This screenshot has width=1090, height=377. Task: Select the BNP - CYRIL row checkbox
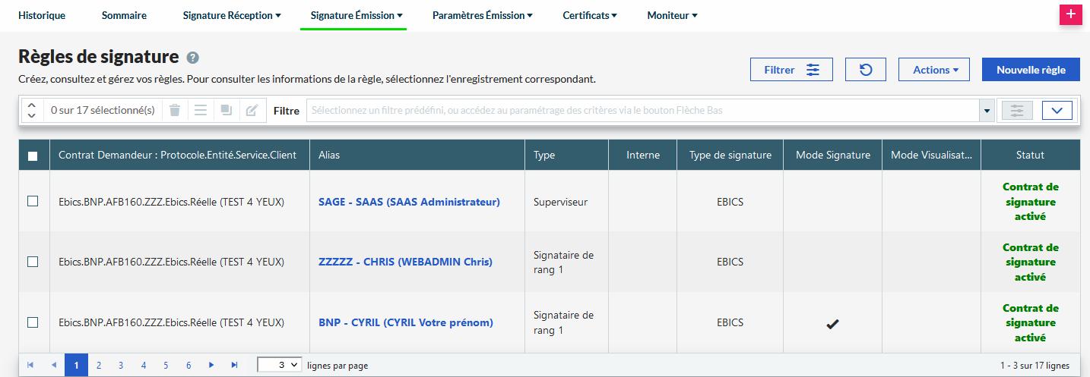point(33,322)
